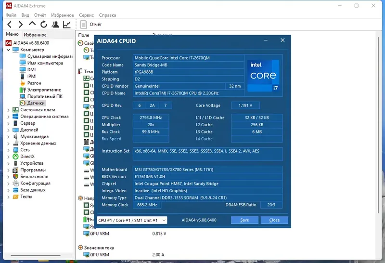Click the GPU VRM 0.813 V row
This screenshot has width=385, height=263.
(125, 234)
